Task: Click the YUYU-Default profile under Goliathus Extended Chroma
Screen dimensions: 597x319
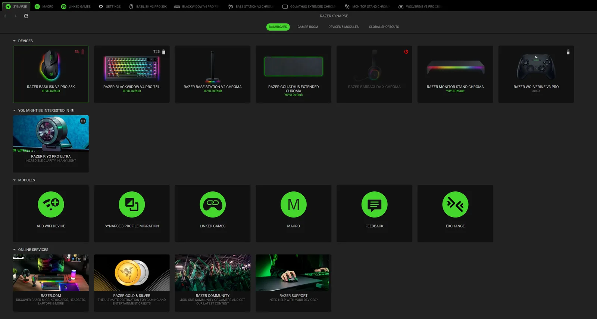Action: [294, 95]
